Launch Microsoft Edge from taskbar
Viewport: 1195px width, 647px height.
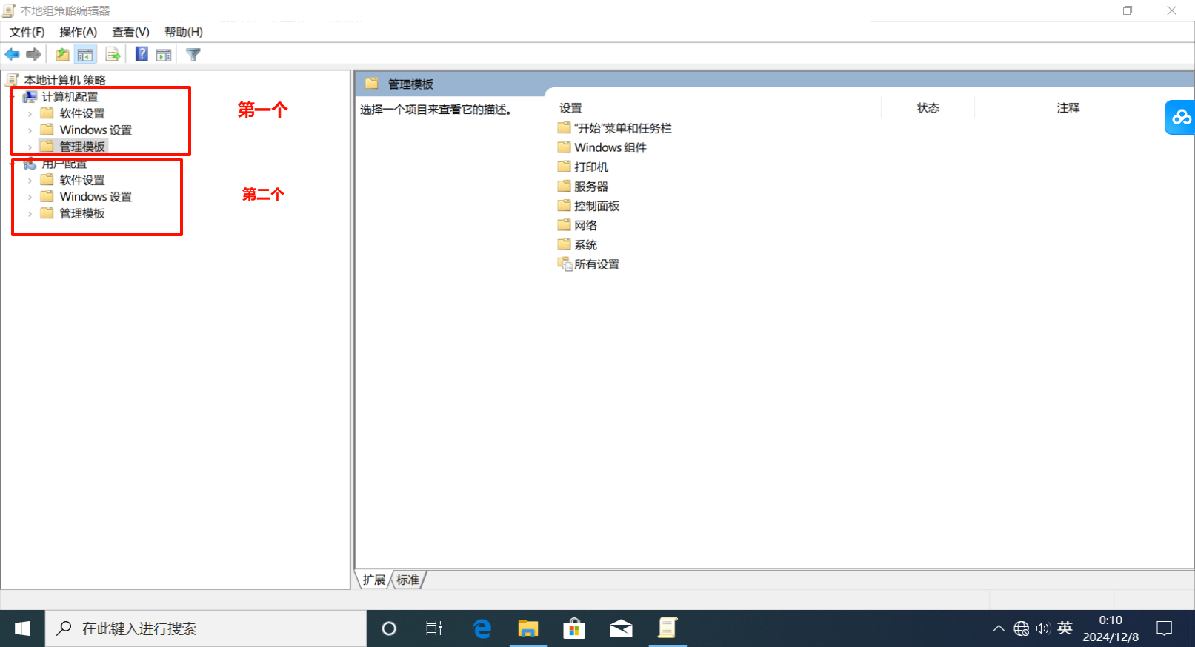(x=482, y=628)
